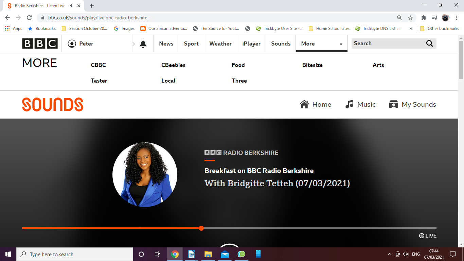Click the BBC logo

point(40,43)
